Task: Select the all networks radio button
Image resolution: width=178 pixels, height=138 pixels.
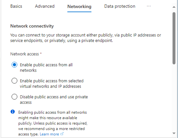Action: 15,65
